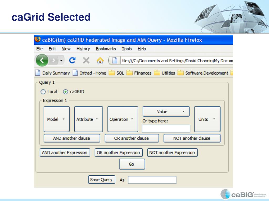Click the Expression 1 group label
Screen dimensions: 269x201
tap(55, 100)
